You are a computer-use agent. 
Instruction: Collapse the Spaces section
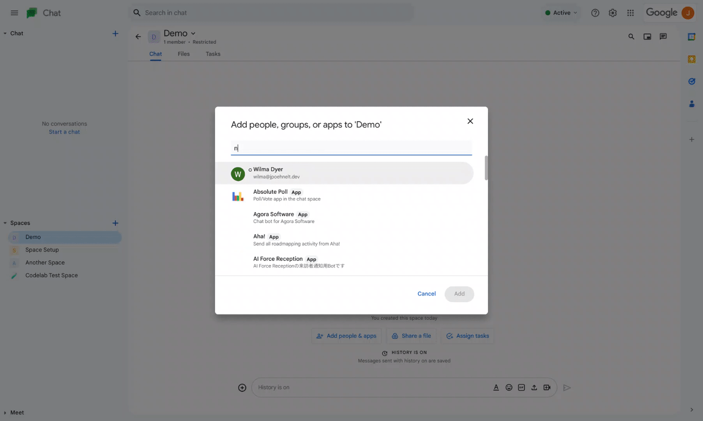tap(5, 222)
